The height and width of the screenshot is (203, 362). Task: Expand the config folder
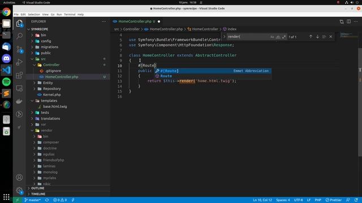pos(68,41)
